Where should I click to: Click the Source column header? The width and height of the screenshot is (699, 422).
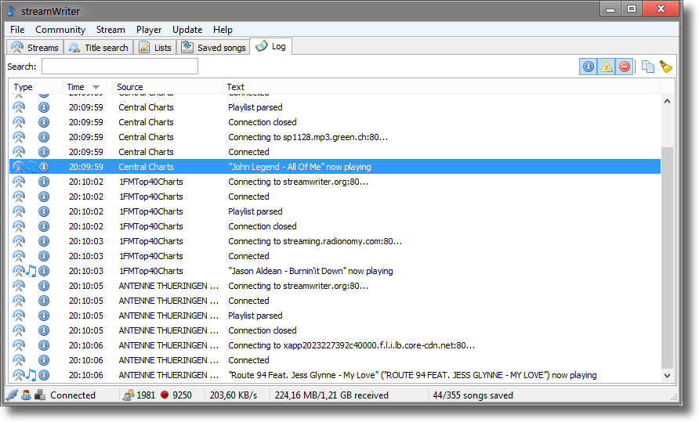point(130,87)
